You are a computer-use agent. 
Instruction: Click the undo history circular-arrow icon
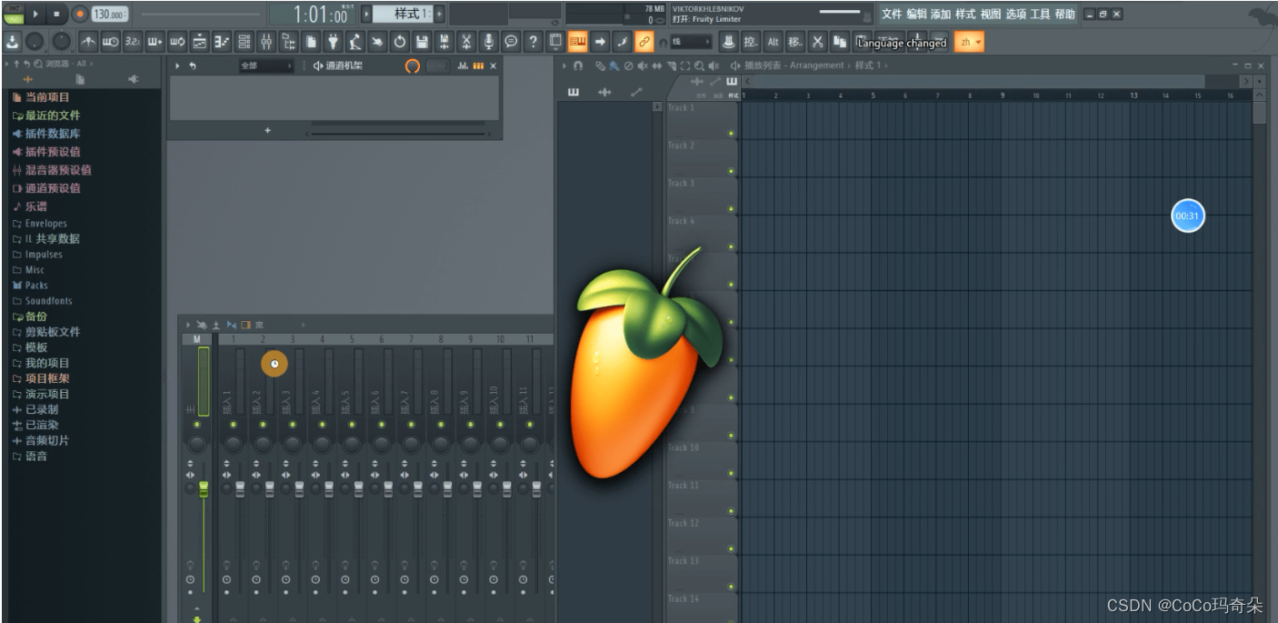pyautogui.click(x=400, y=41)
